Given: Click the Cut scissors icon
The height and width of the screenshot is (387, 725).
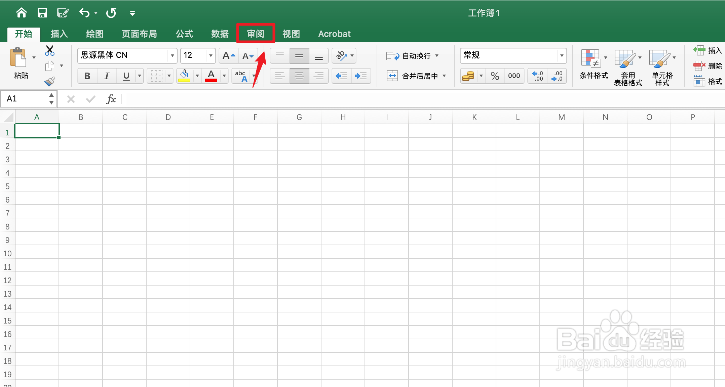Looking at the screenshot, I should click(x=50, y=51).
